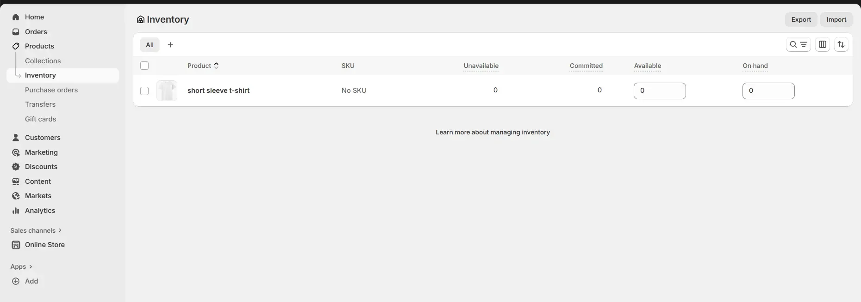Click the Products tag icon
861x302 pixels.
click(16, 46)
